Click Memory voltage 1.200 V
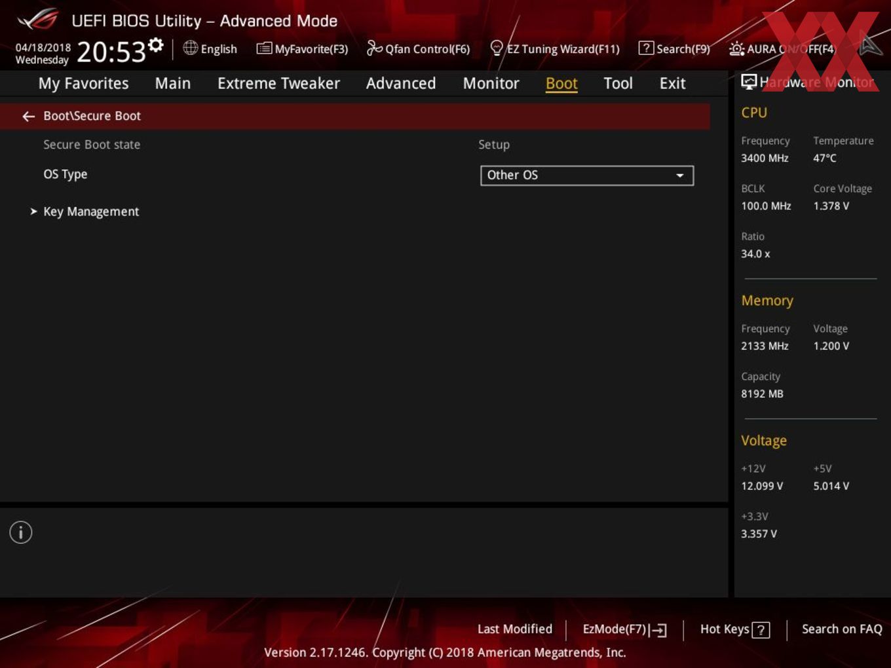Image resolution: width=891 pixels, height=668 pixels. pyautogui.click(x=831, y=346)
